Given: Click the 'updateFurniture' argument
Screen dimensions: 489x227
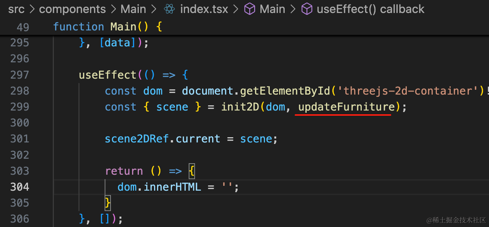Looking at the screenshot, I should 346,107.
